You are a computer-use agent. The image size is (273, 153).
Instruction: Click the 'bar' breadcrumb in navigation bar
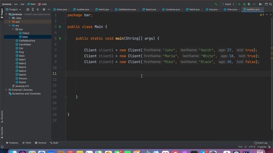pyautogui.click(x=23, y=4)
